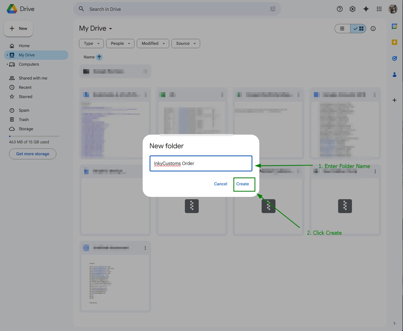Open the view details info icon
Viewport: 403px width, 331px height.
click(x=373, y=29)
